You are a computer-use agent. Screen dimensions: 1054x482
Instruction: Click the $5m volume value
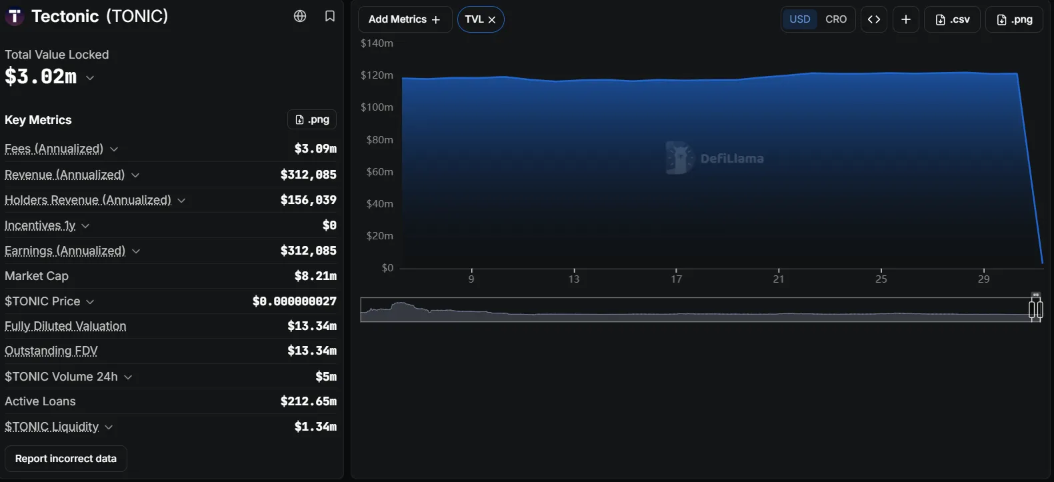point(326,377)
